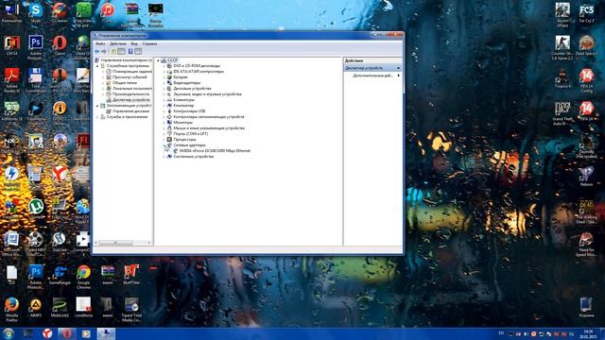This screenshot has height=340, width=605.
Task: Collapse the Служебные программы tree node
Action: [x=97, y=66]
